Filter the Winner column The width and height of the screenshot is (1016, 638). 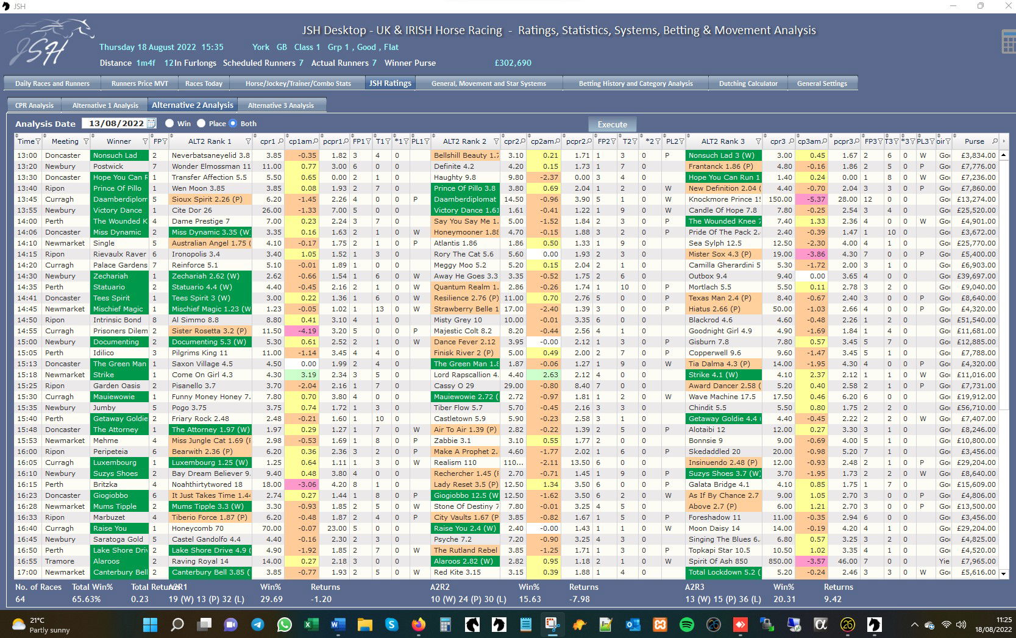pos(145,141)
